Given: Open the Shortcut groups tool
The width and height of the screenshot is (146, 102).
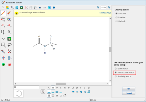Looking at the screenshot, I should point(9,19).
